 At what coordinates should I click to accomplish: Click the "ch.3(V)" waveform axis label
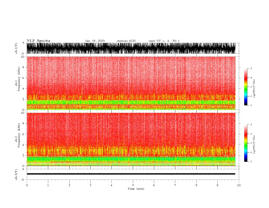(16, 174)
